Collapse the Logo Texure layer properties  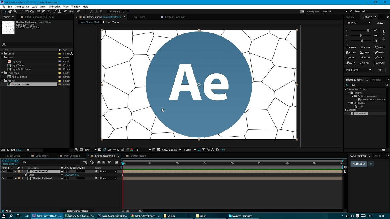point(16,171)
